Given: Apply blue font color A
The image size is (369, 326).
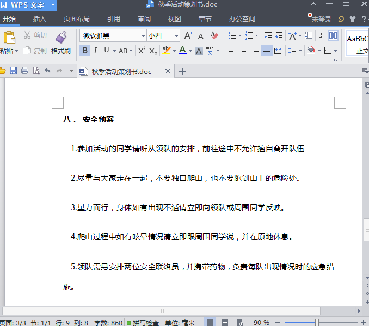Looking at the screenshot, I should (x=183, y=51).
